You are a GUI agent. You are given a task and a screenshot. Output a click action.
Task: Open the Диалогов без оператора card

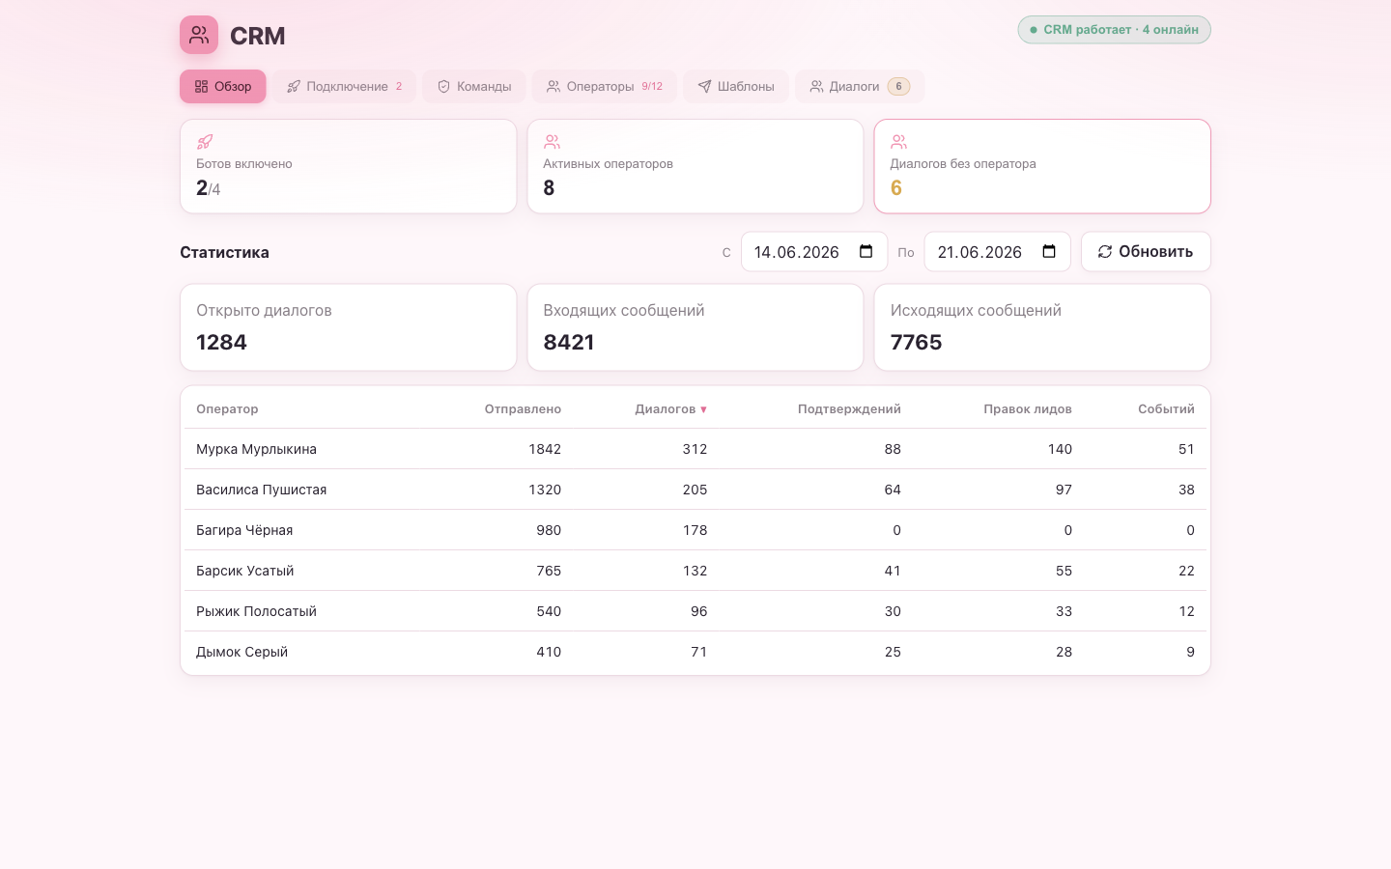click(x=1042, y=166)
